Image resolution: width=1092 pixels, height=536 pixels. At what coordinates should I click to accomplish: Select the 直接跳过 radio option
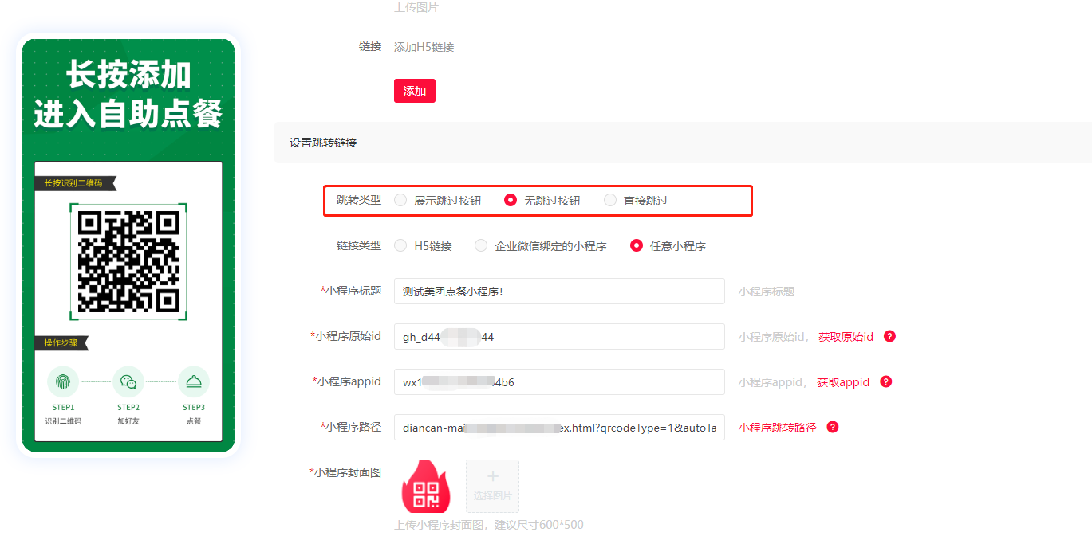610,201
